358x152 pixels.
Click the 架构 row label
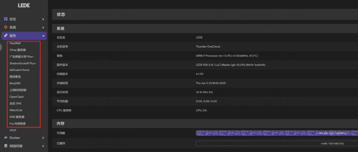click(x=59, y=56)
